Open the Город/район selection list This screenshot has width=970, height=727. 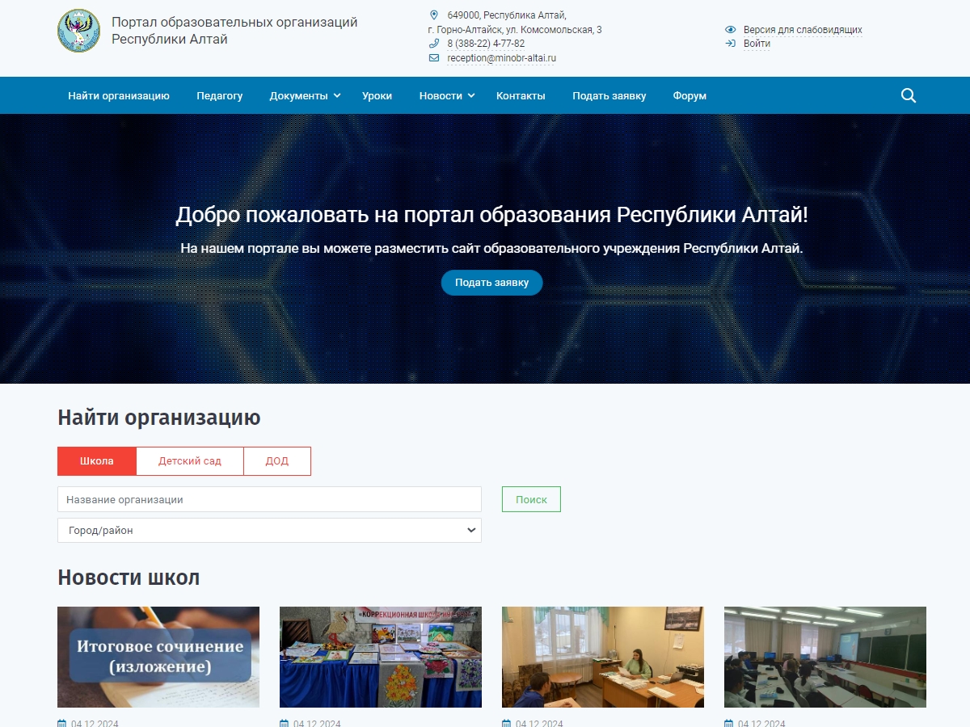268,530
